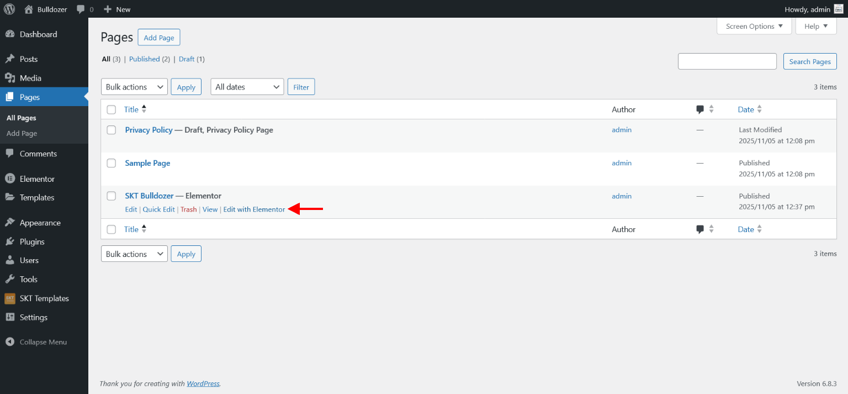The height and width of the screenshot is (394, 848).
Task: Click the Edit with Elementor link
Action: [x=254, y=209]
